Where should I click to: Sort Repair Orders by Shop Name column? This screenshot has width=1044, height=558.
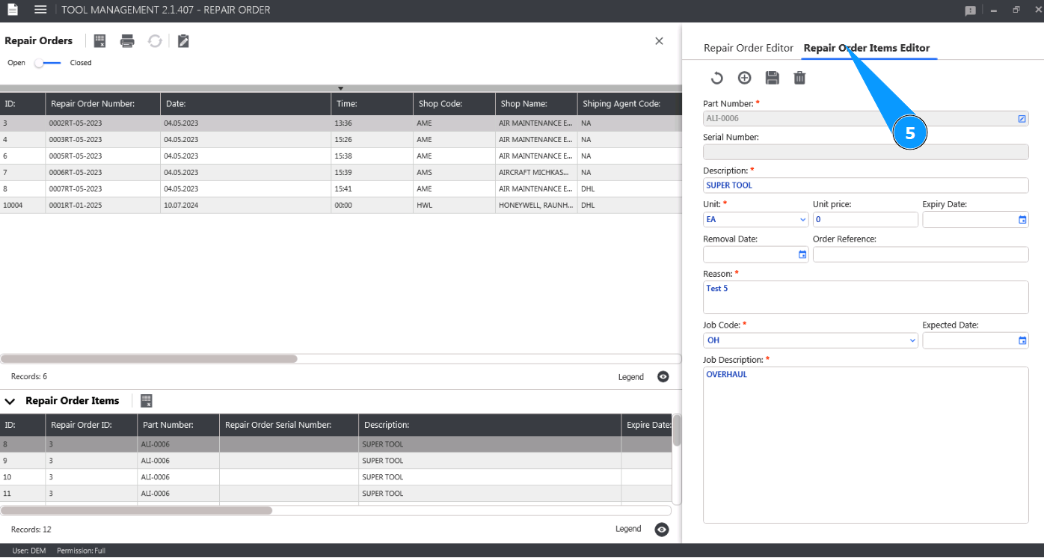coord(536,104)
